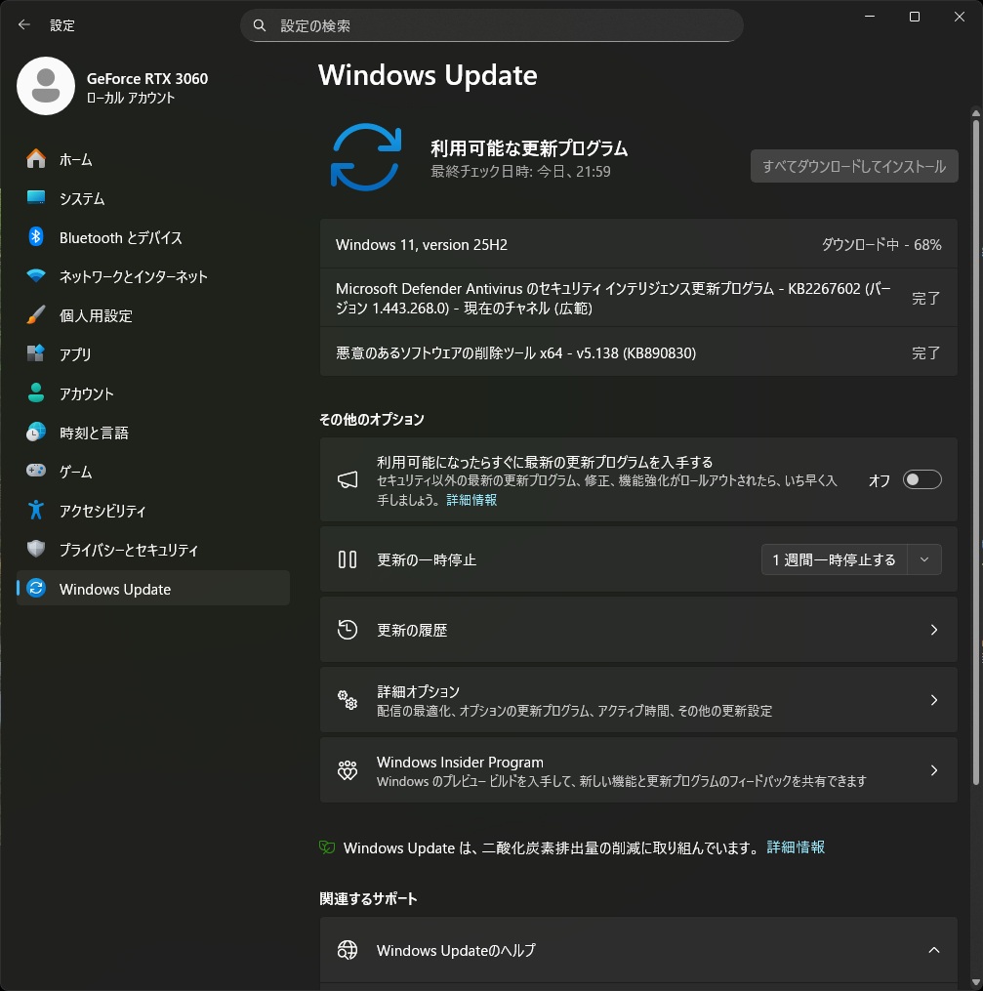This screenshot has height=991, width=983.
Task: Click 1 週間一時停止する button
Action: (834, 559)
